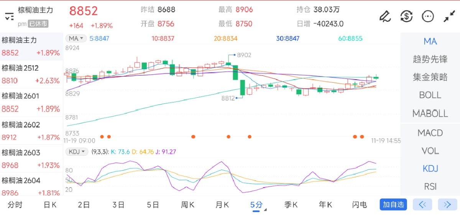Switch to 日K chart tab
The image size is (460, 219).
pos(50,205)
